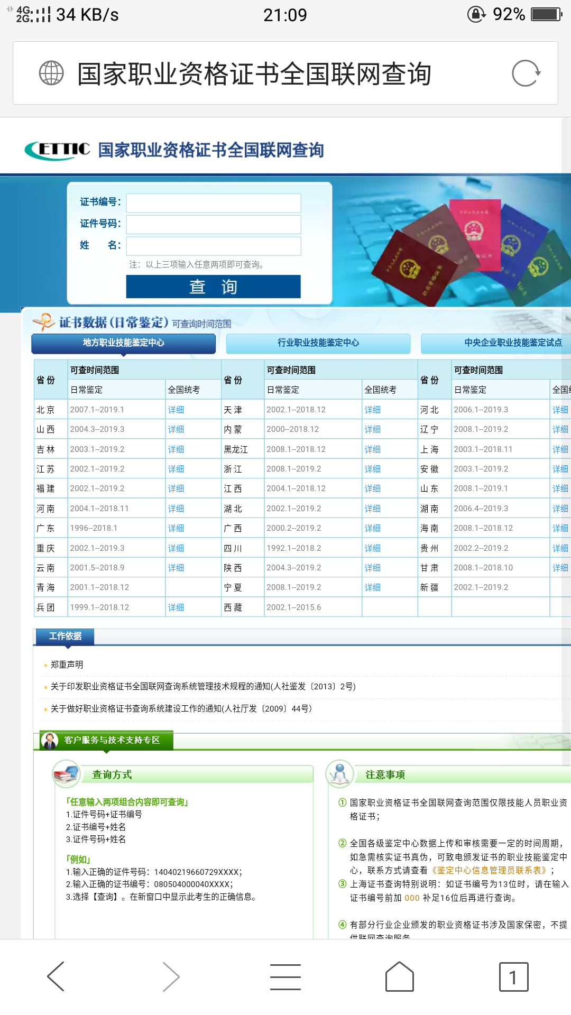Open 详细 link for 福建
The width and height of the screenshot is (571, 1015).
tap(176, 488)
